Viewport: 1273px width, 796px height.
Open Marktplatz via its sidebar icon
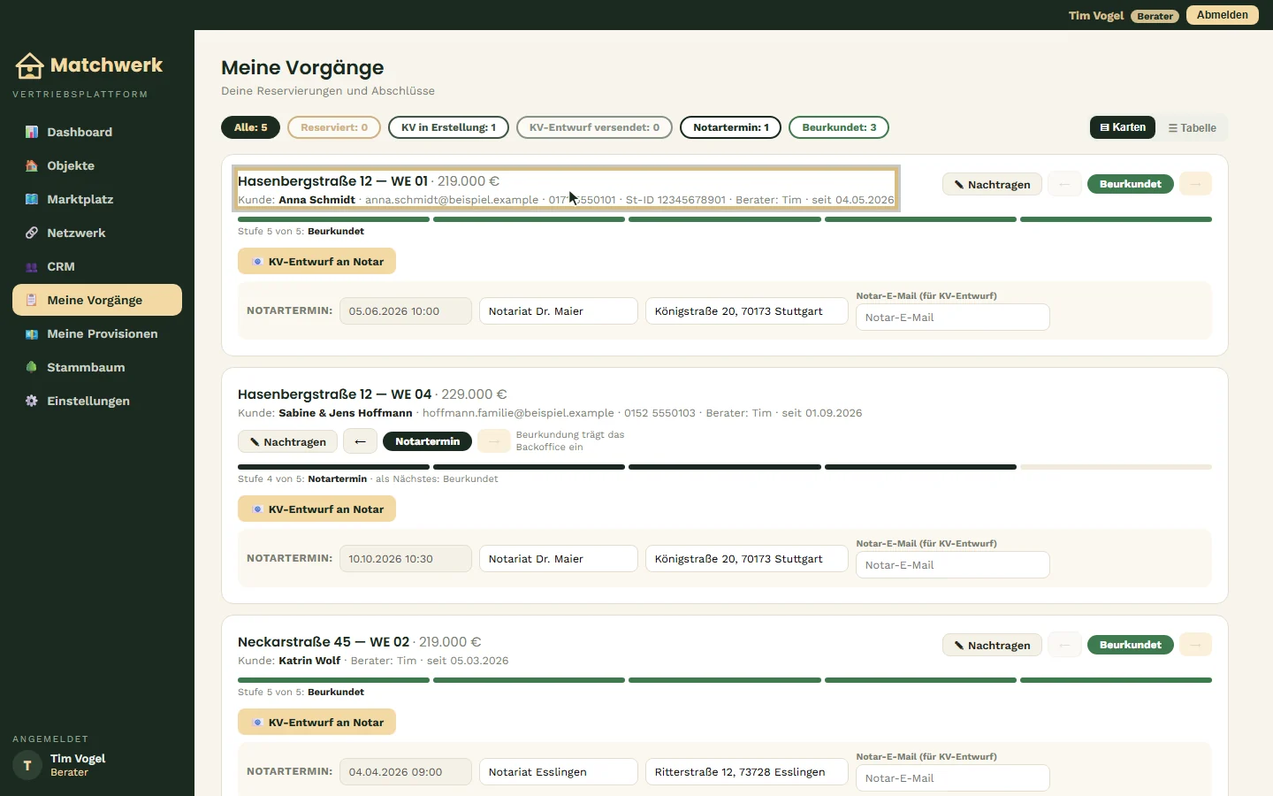(32, 199)
